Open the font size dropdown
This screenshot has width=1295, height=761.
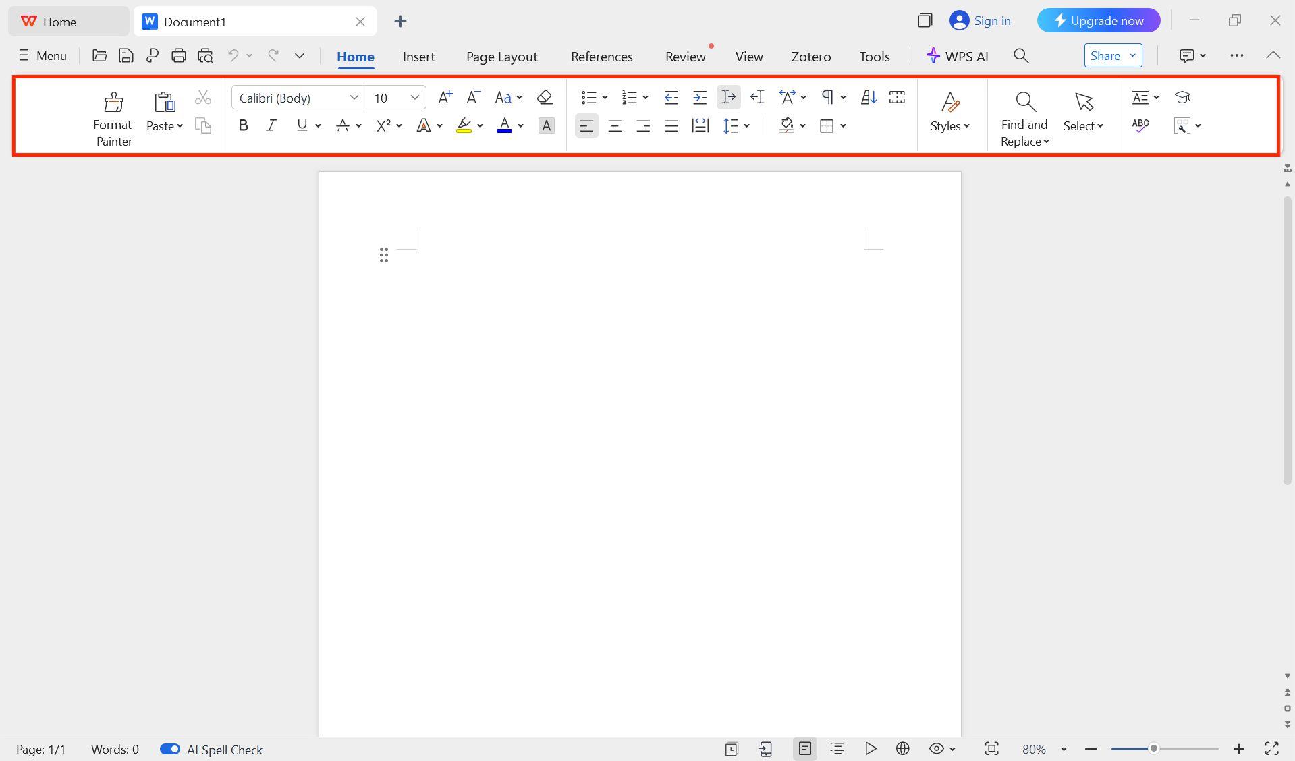[414, 97]
